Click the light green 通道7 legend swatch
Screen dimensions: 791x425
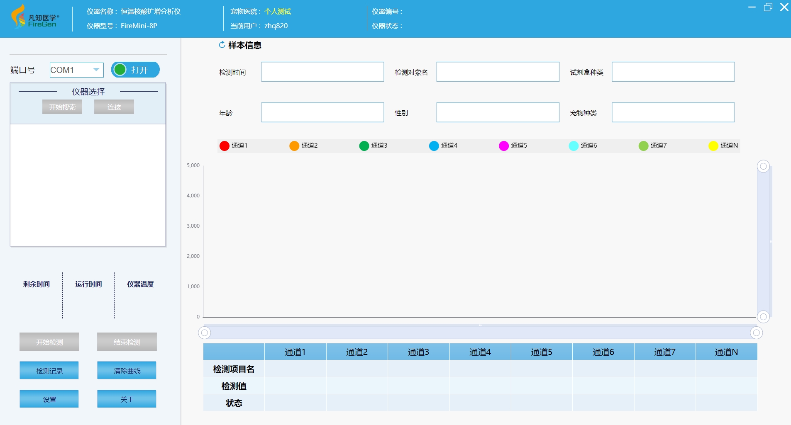pos(644,146)
